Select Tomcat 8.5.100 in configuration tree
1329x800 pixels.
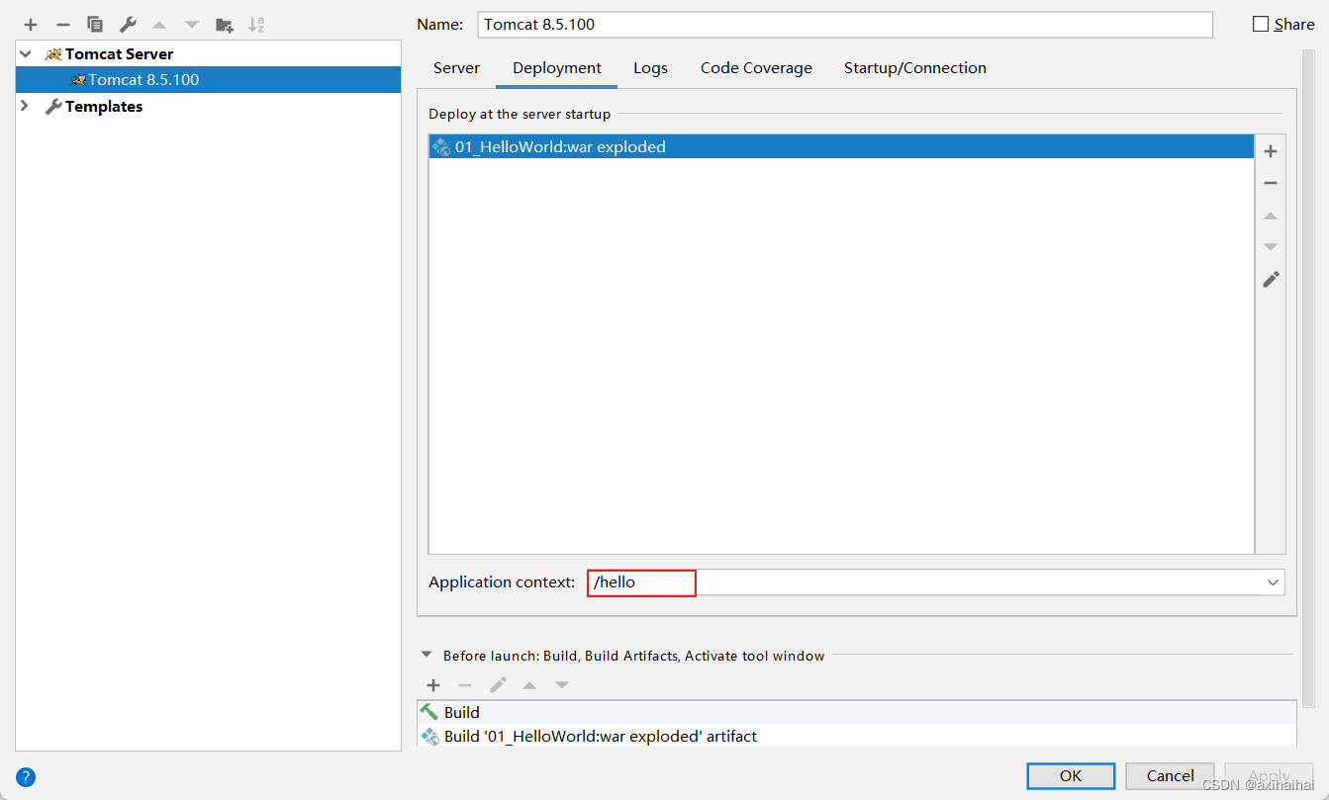[x=209, y=80]
